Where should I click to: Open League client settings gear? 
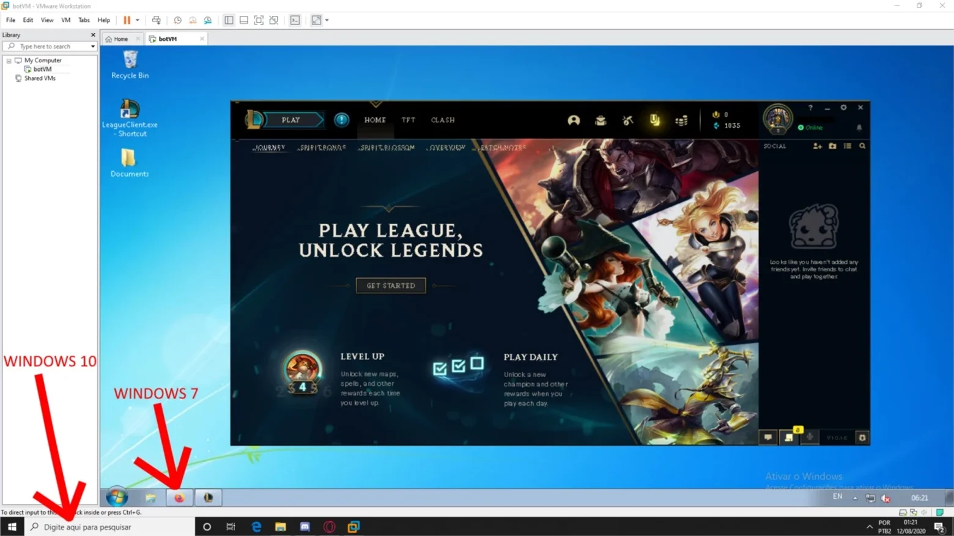pyautogui.click(x=843, y=108)
